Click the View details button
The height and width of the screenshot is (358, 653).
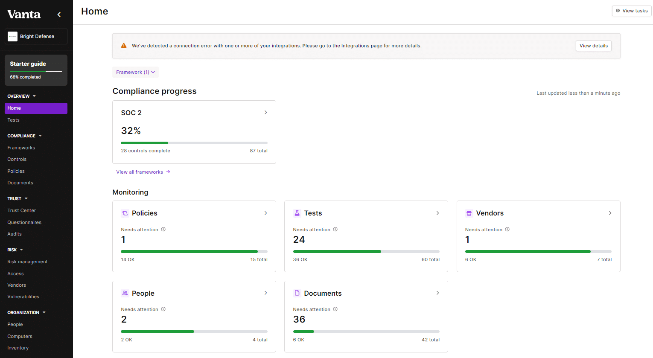tap(593, 46)
